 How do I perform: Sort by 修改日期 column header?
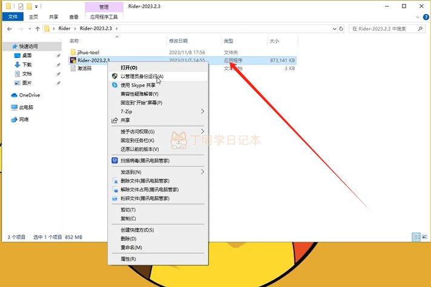(178, 41)
